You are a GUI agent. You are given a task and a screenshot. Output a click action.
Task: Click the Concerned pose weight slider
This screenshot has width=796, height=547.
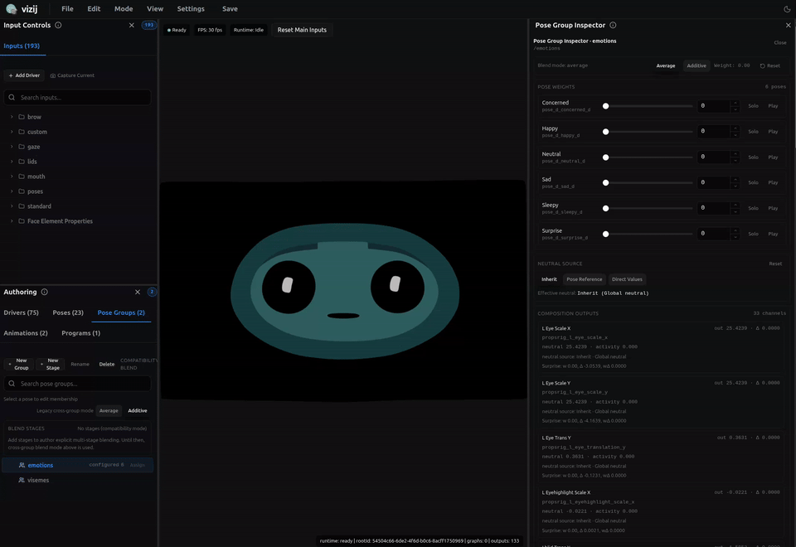click(x=648, y=106)
